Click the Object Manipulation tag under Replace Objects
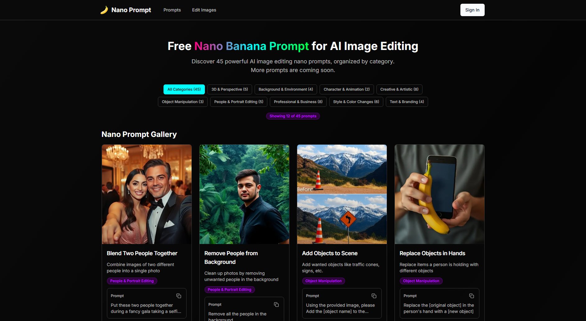The image size is (586, 321). (x=421, y=281)
